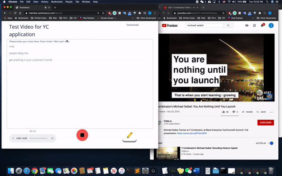Expand Other Bookmarks folder in Automanus window
The width and height of the screenshot is (282, 176).
[146, 18]
